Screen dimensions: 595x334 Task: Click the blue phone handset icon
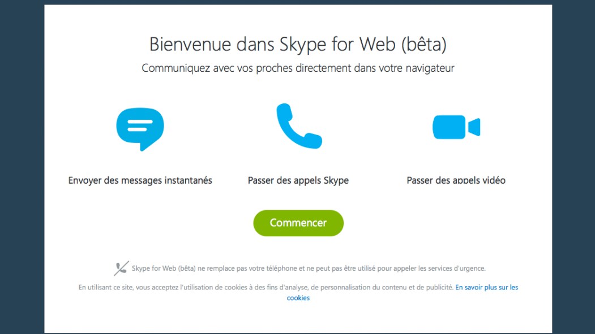coord(298,126)
